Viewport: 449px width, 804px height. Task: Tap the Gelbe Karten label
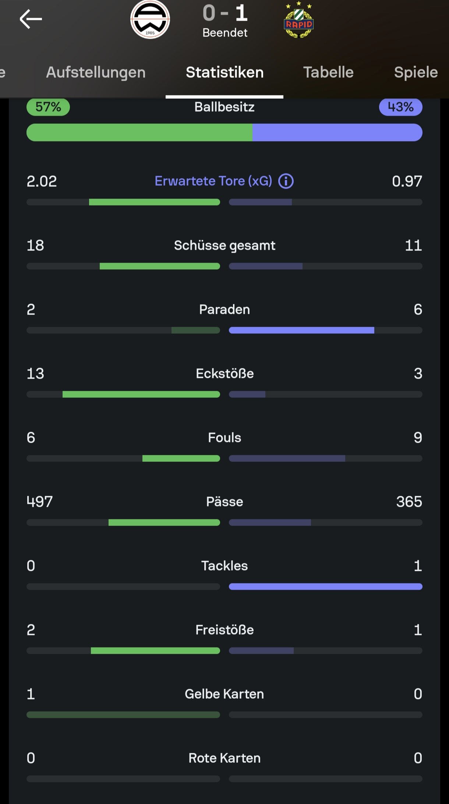(224, 694)
